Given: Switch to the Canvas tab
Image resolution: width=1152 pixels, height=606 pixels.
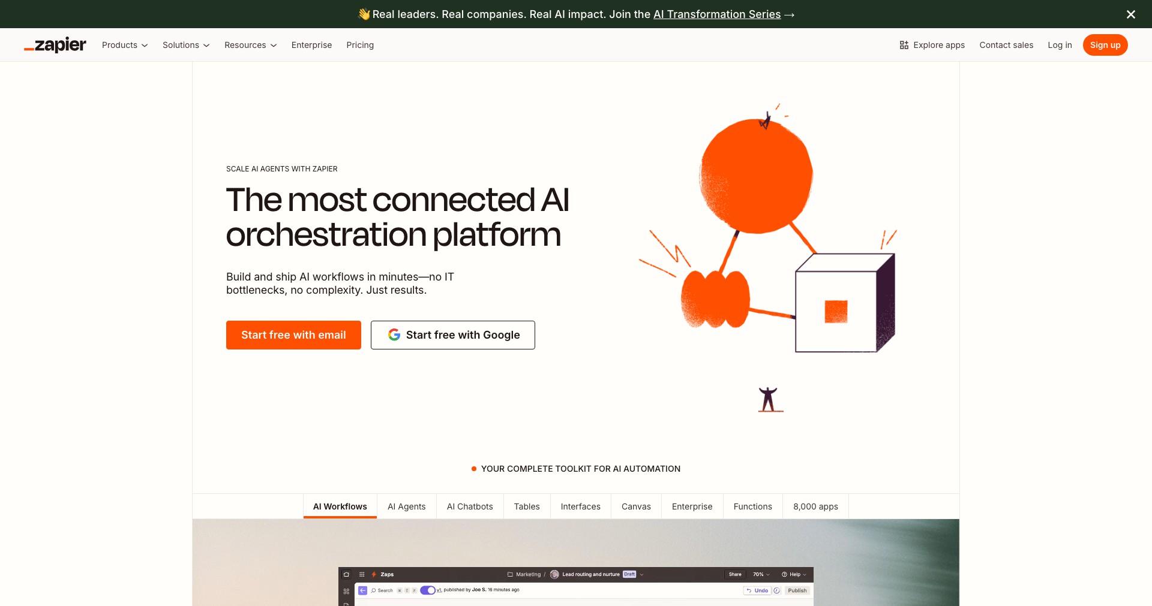Looking at the screenshot, I should point(636,506).
